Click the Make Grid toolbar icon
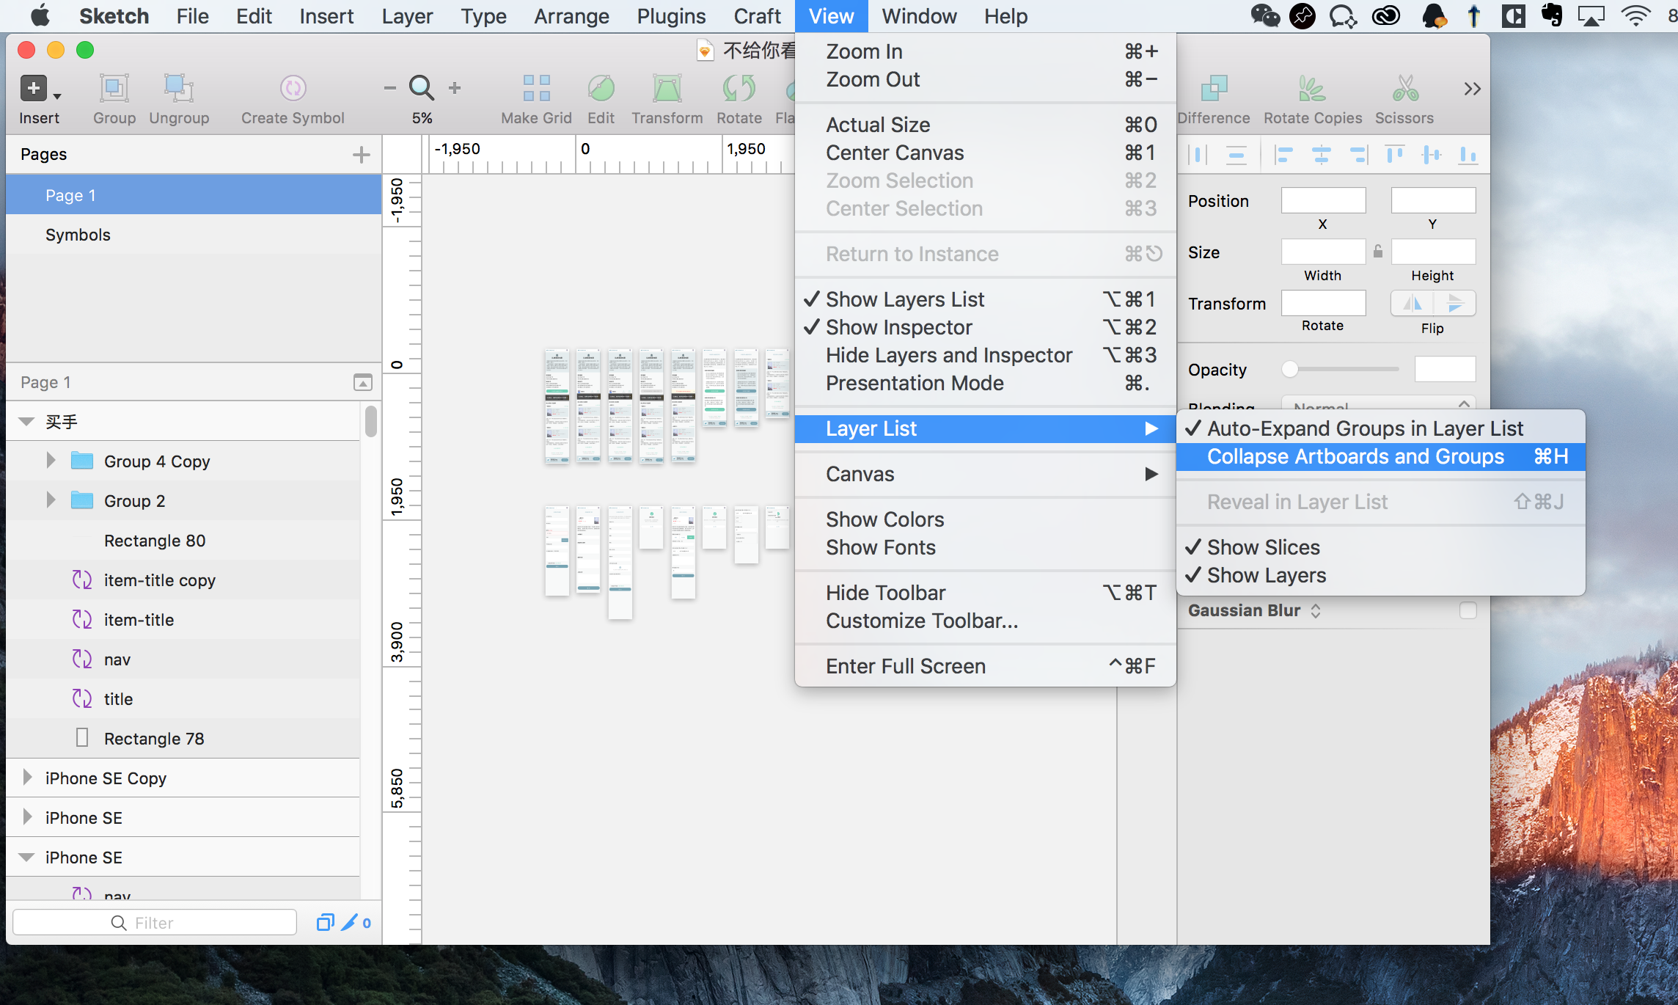Image resolution: width=1678 pixels, height=1005 pixels. (536, 89)
